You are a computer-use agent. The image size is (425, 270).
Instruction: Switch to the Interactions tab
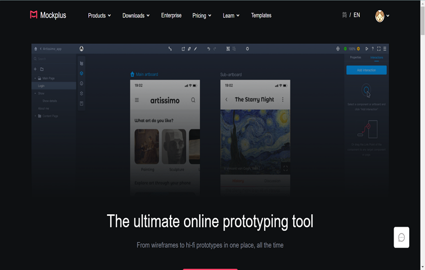tap(377, 57)
